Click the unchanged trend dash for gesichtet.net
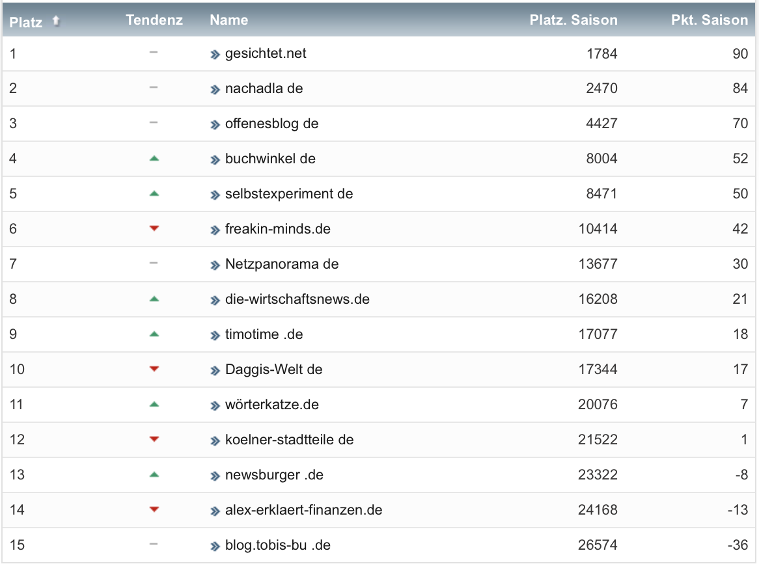Viewport: 759px width, 566px height. click(x=154, y=52)
